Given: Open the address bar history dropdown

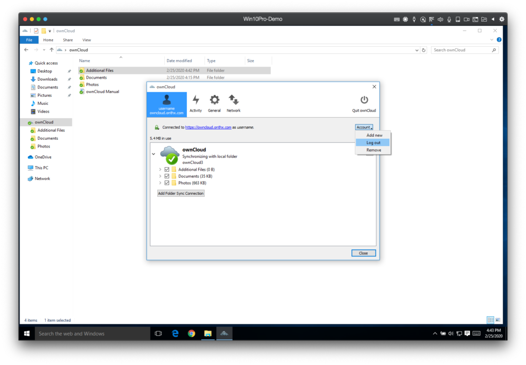Looking at the screenshot, I should [x=417, y=50].
